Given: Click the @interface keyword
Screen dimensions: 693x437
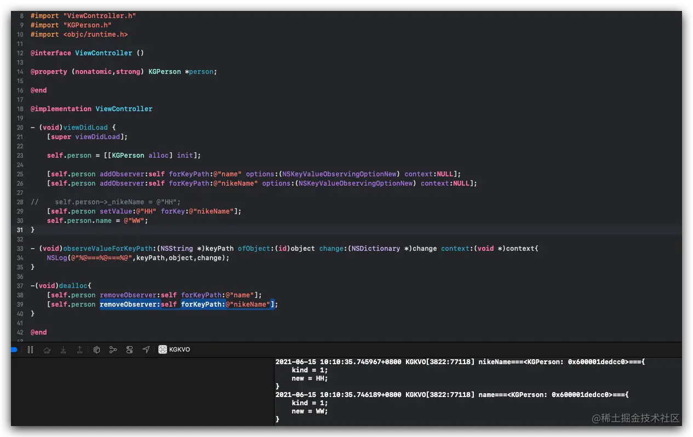Looking at the screenshot, I should coord(50,53).
